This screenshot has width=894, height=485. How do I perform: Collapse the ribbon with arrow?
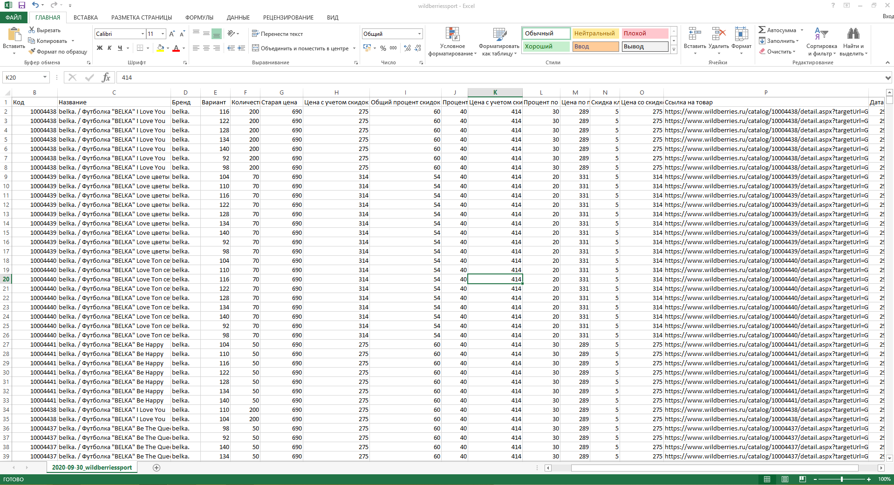pyautogui.click(x=887, y=62)
